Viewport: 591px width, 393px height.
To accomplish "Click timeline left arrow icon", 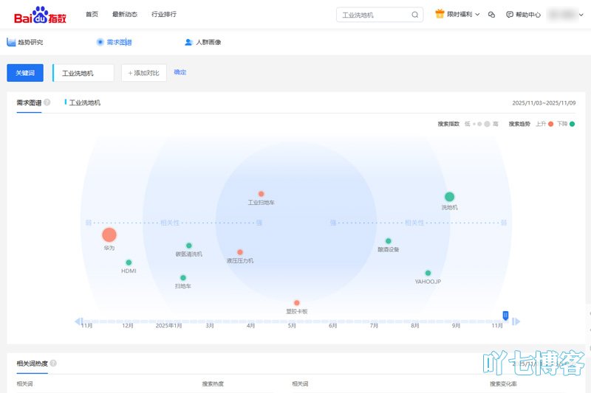I will coord(78,321).
